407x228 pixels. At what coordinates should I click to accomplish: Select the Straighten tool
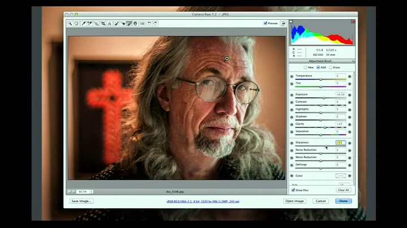[110, 24]
